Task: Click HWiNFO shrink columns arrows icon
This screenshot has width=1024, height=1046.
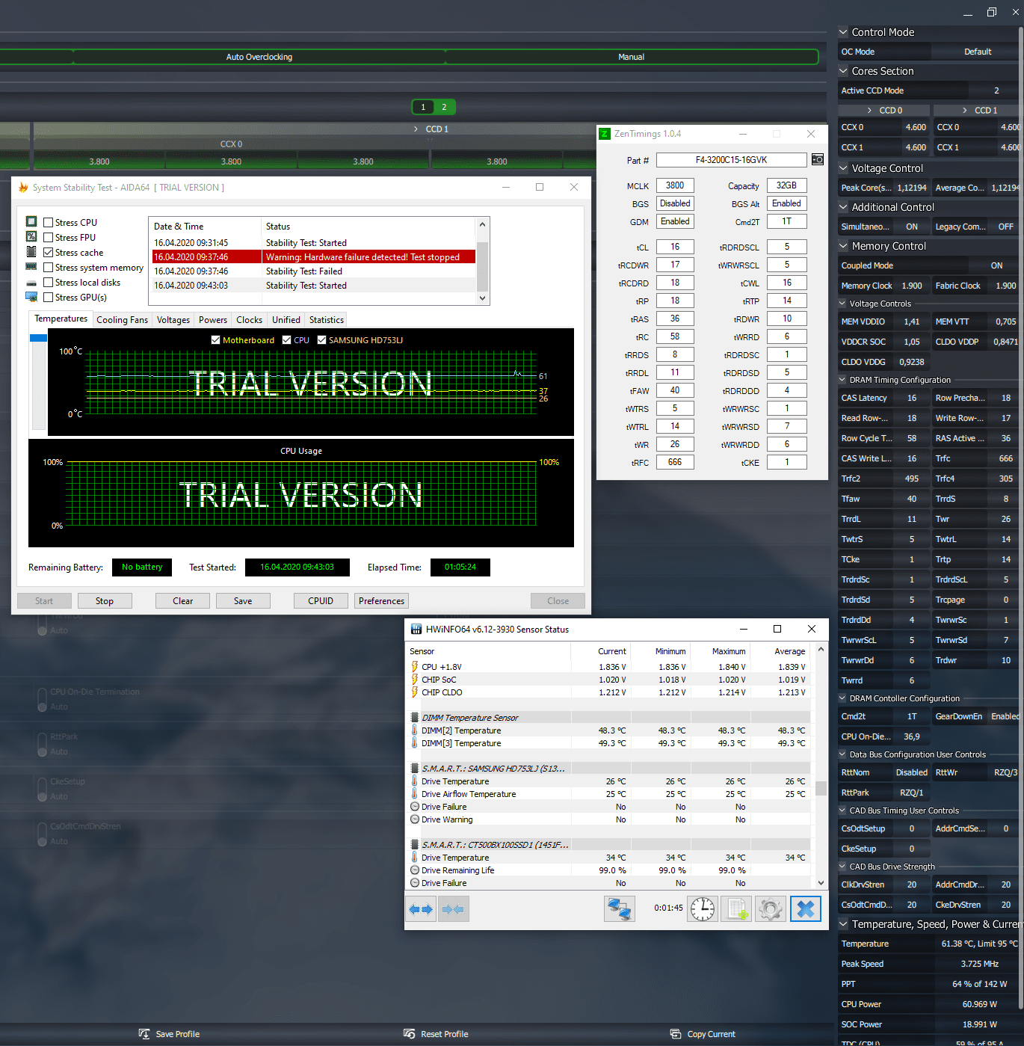Action: (x=453, y=909)
